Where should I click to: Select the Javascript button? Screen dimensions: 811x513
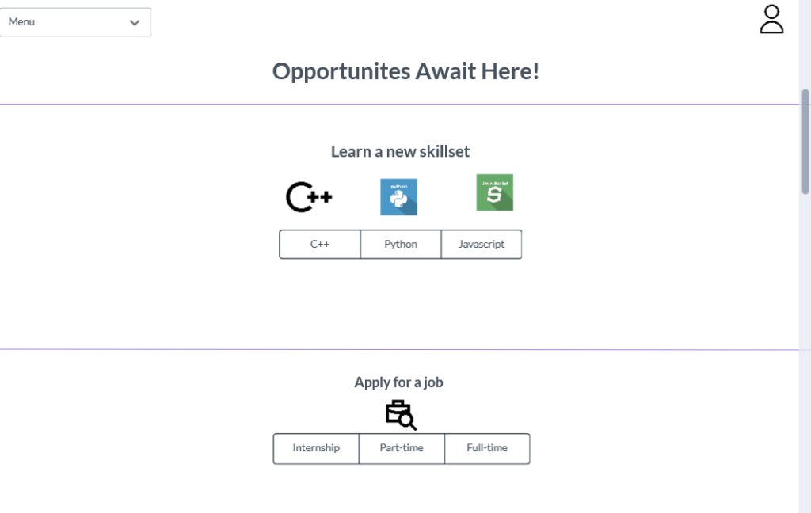pyautogui.click(x=482, y=244)
